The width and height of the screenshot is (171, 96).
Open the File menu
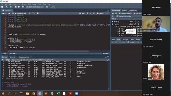[x=2, y=4]
